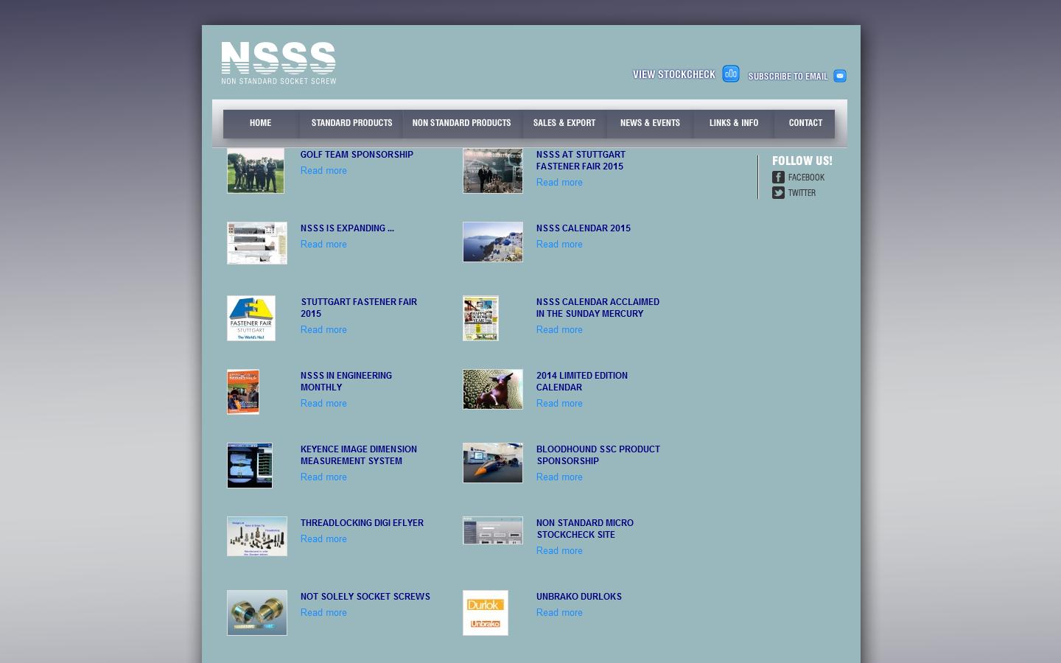Open the Twitter icon under Follow Us
1061x663 pixels.
(778, 193)
